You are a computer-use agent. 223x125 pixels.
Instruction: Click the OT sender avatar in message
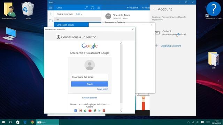(108, 16)
